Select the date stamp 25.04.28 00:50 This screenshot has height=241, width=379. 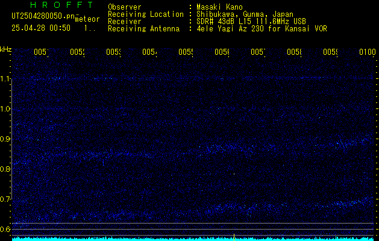(x=41, y=28)
